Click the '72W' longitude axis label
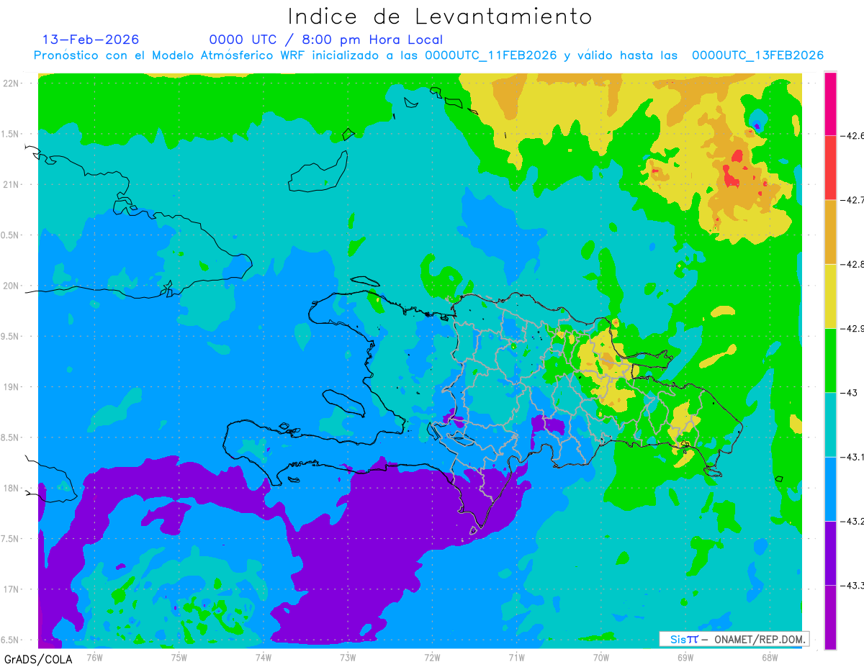Screen dimensions: 864x667 tap(432, 657)
